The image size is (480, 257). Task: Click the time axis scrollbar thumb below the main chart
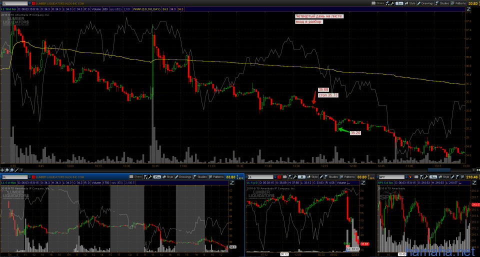tap(439, 170)
